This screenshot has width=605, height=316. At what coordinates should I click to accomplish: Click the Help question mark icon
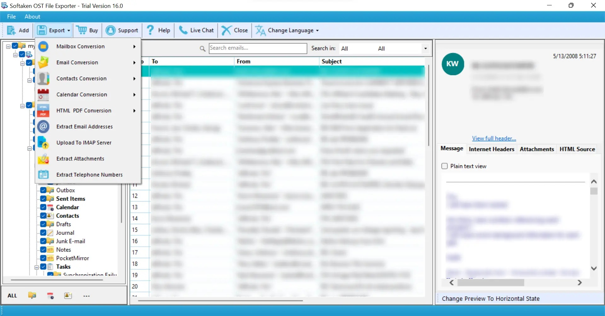pos(150,30)
